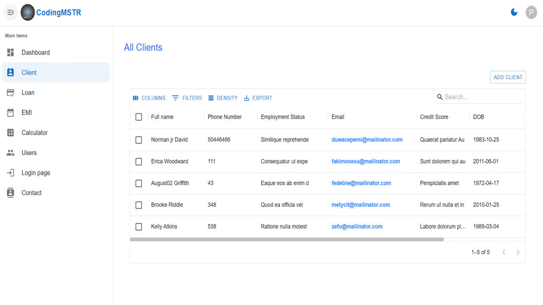543x305 pixels.
Task: Open the Loan menu item
Action: (56, 93)
